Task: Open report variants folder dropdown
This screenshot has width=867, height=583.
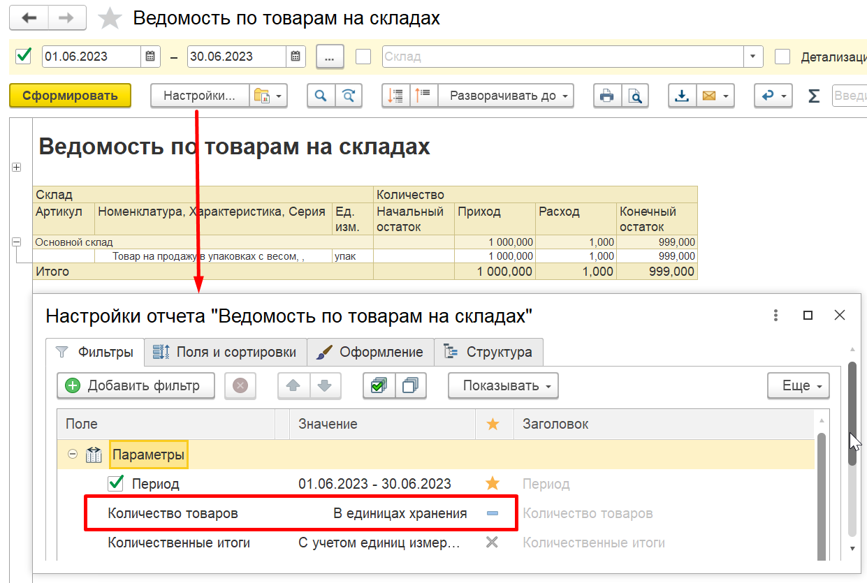Action: (x=268, y=96)
